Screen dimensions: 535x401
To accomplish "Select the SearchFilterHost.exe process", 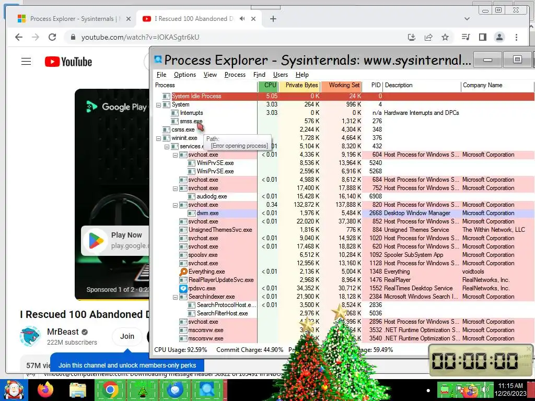I will [x=222, y=313].
